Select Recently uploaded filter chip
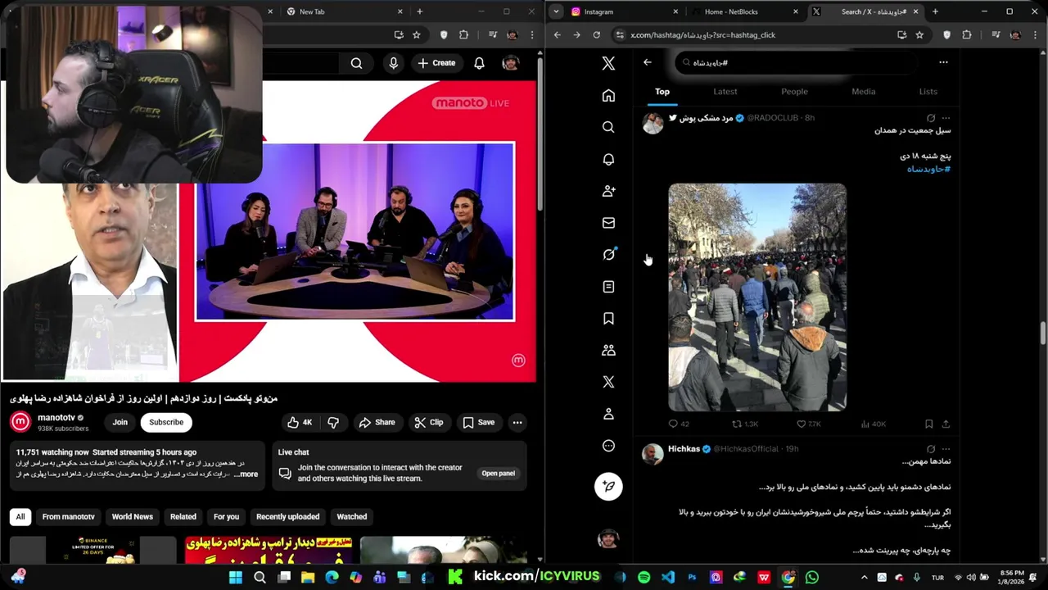The height and width of the screenshot is (590, 1048). pos(287,516)
